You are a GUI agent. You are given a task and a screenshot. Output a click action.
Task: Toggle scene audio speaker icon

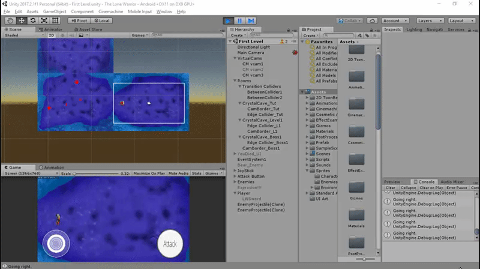71,35
